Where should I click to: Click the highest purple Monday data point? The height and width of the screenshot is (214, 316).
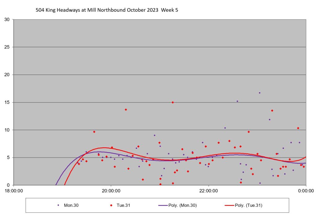point(260,93)
